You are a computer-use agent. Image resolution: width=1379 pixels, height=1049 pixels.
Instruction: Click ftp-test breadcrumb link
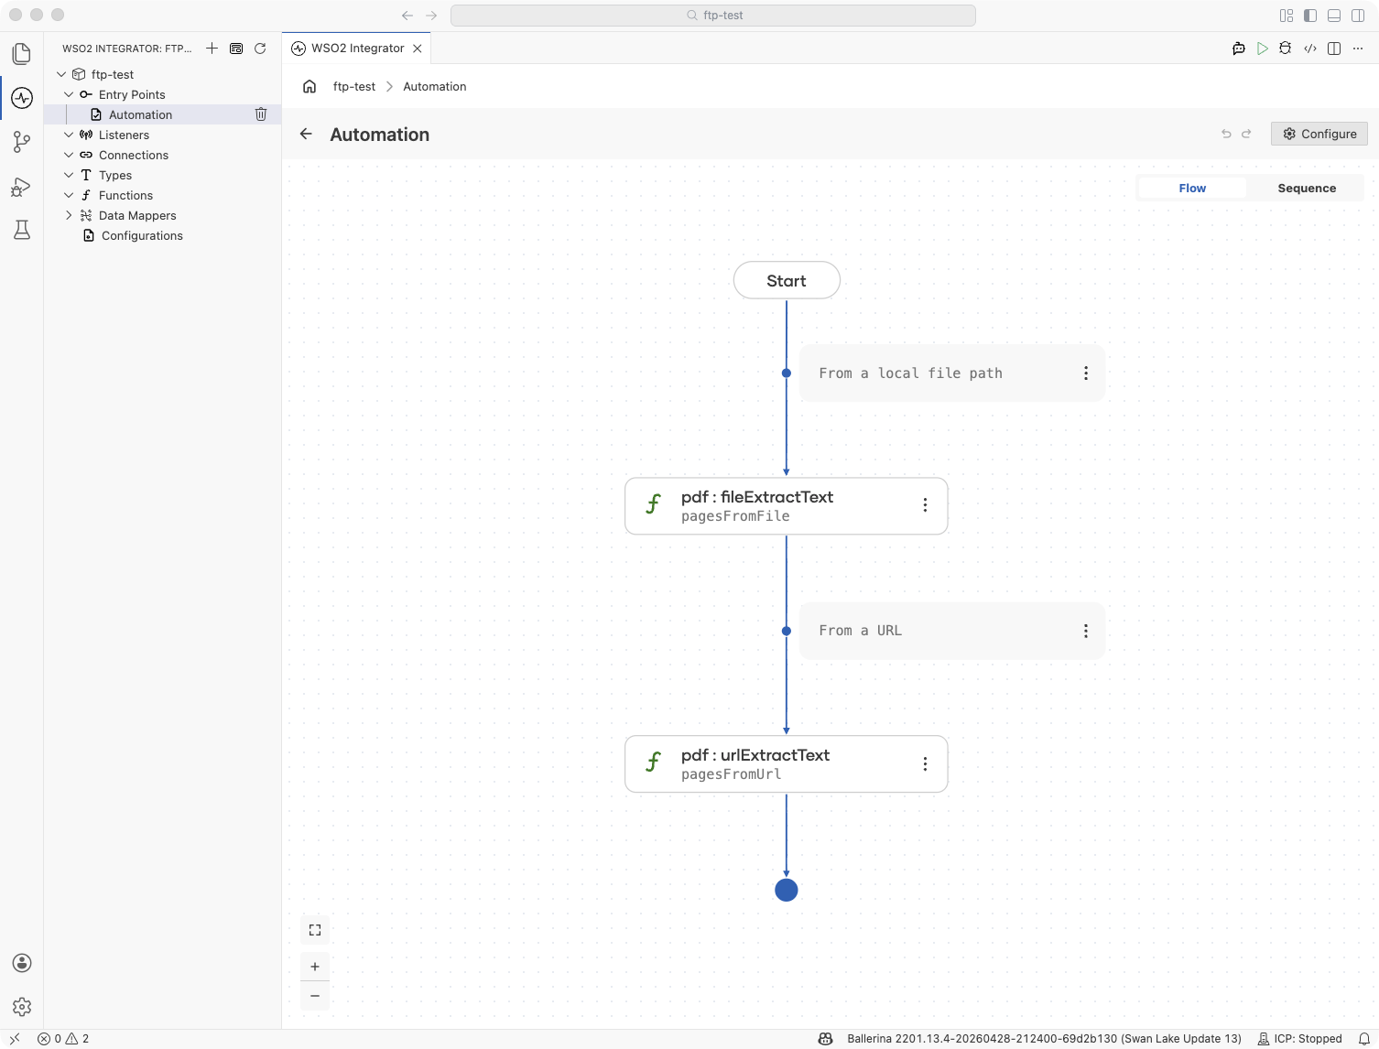[x=354, y=86]
